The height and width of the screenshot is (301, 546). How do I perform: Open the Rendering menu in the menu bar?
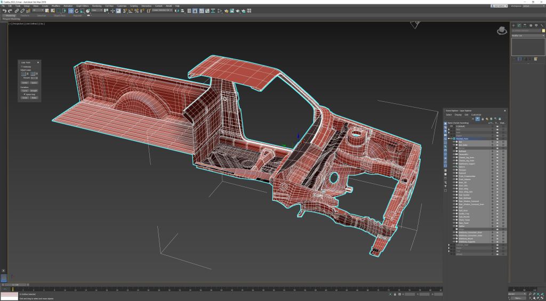pyautogui.click(x=97, y=6)
